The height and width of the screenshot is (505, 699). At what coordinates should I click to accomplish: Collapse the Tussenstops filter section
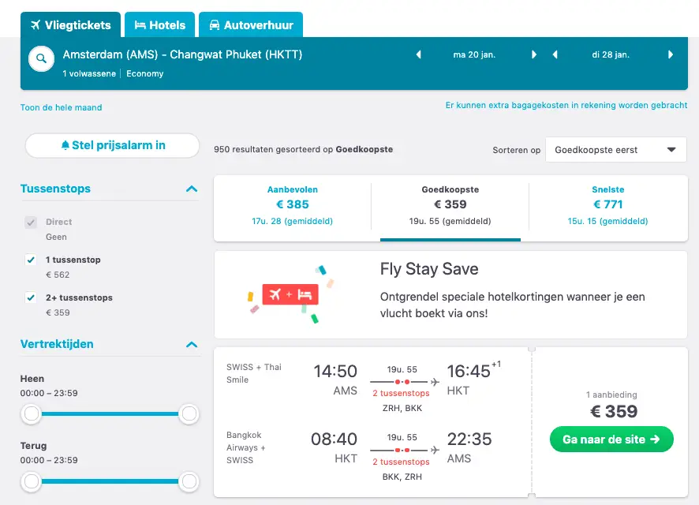point(192,189)
